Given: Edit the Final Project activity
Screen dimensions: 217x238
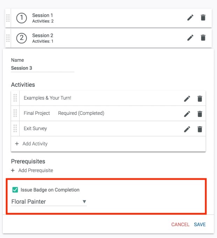Looking at the screenshot, I should coord(187,114).
